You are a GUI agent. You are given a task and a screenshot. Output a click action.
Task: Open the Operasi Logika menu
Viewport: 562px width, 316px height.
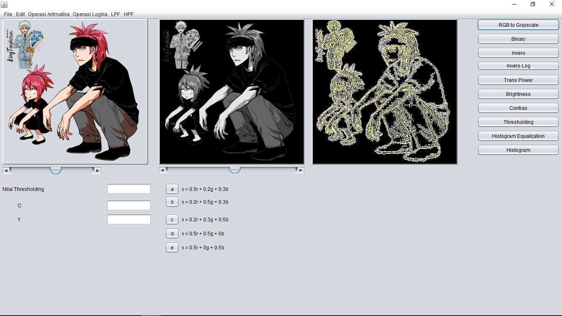[90, 14]
